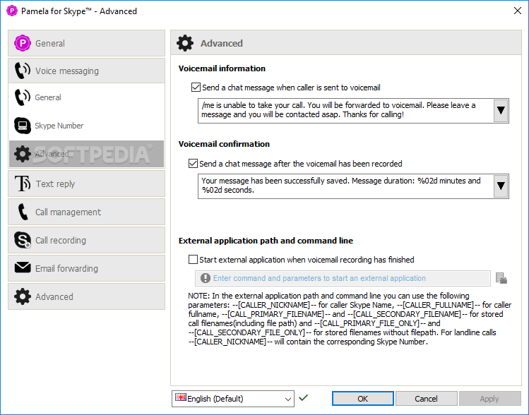Image resolution: width=529 pixels, height=415 pixels.
Task: Expand voicemail information message dropdown arrow
Action: (x=501, y=111)
